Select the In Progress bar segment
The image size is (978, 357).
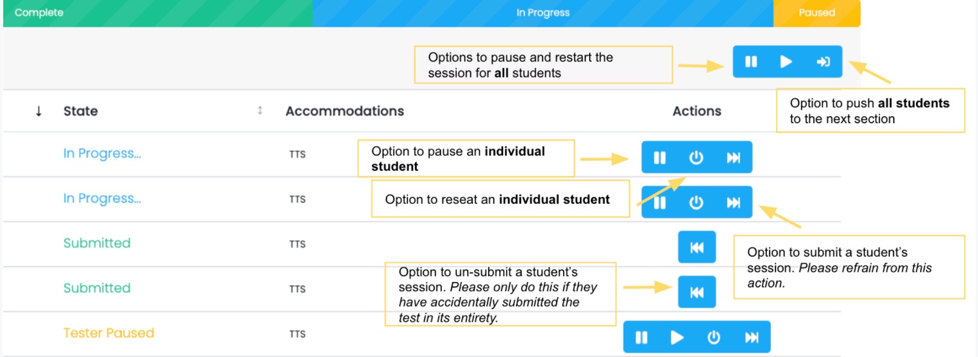[x=543, y=13]
